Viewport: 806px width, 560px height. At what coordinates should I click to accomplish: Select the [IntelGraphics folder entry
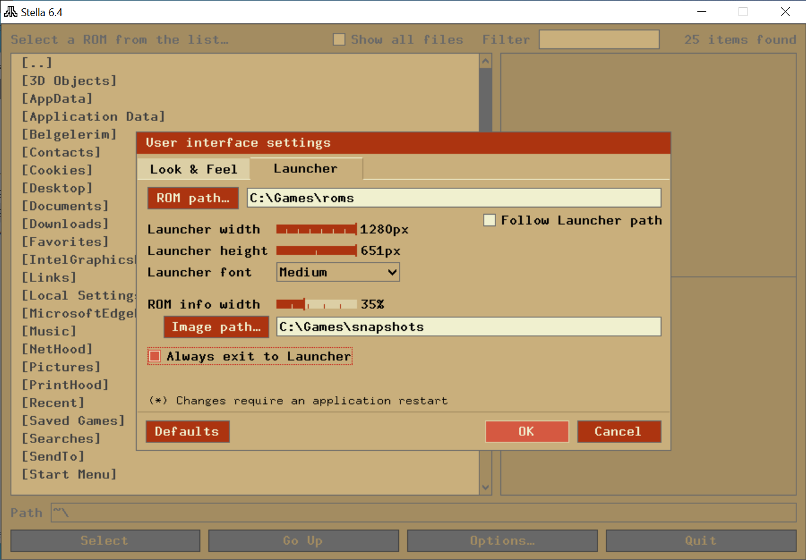tap(78, 259)
